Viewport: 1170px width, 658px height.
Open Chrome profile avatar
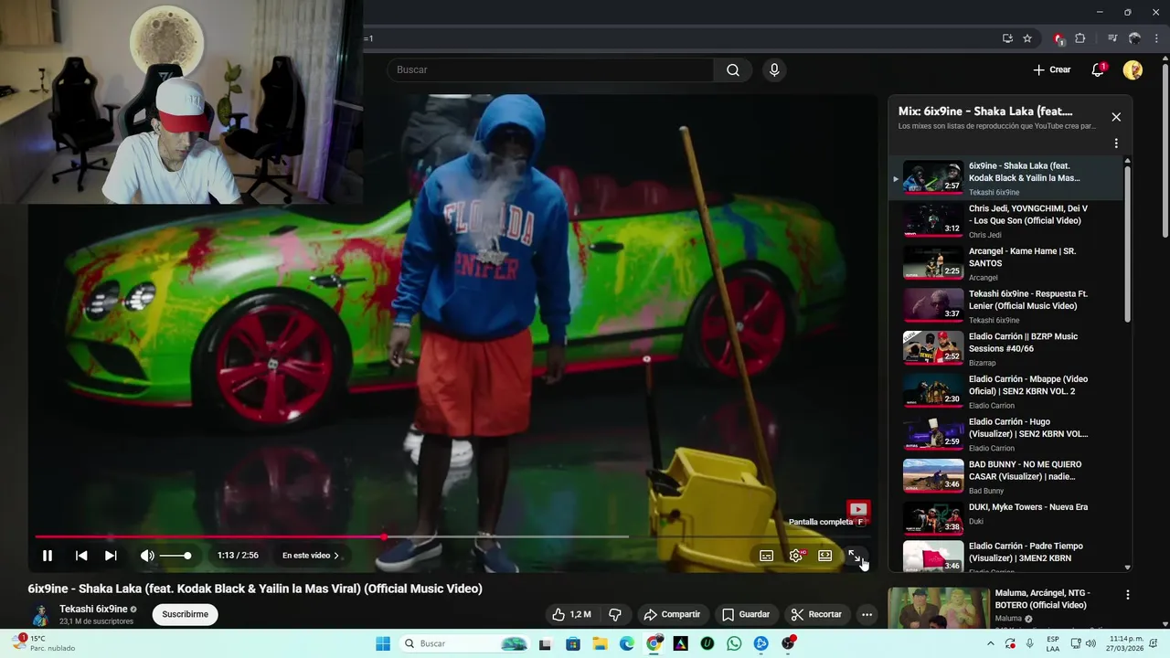point(1134,38)
